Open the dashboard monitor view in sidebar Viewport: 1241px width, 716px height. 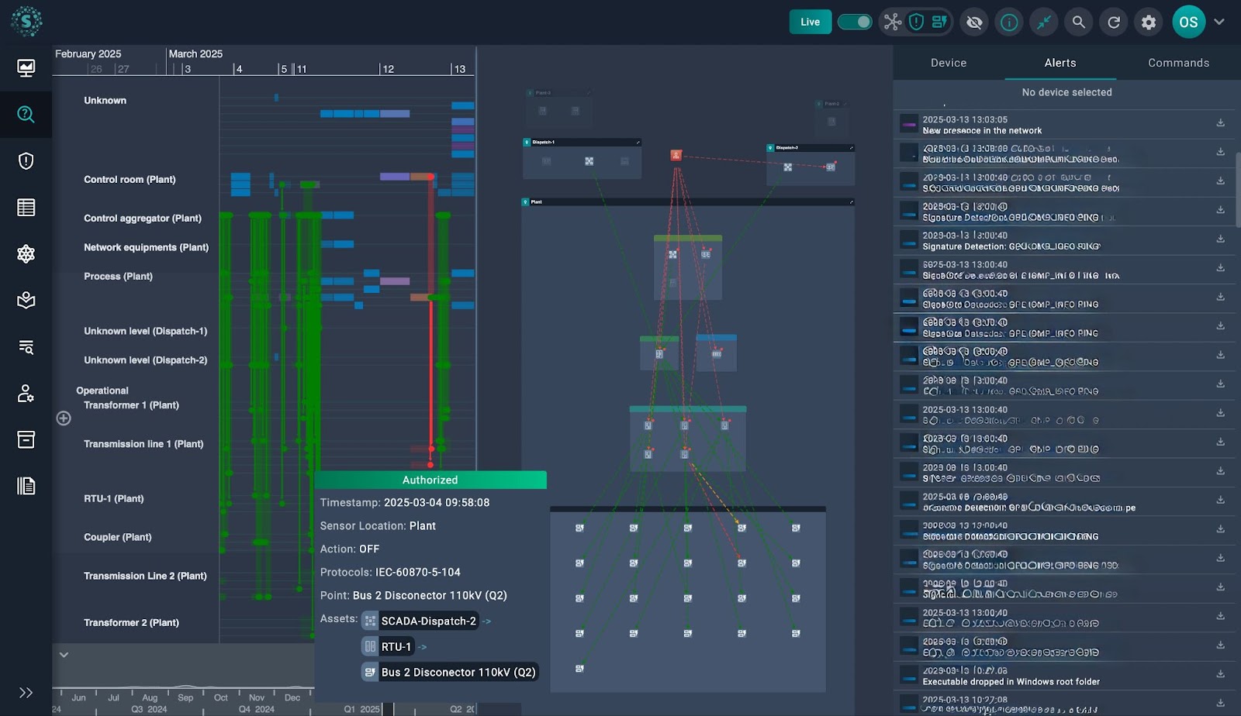point(26,68)
